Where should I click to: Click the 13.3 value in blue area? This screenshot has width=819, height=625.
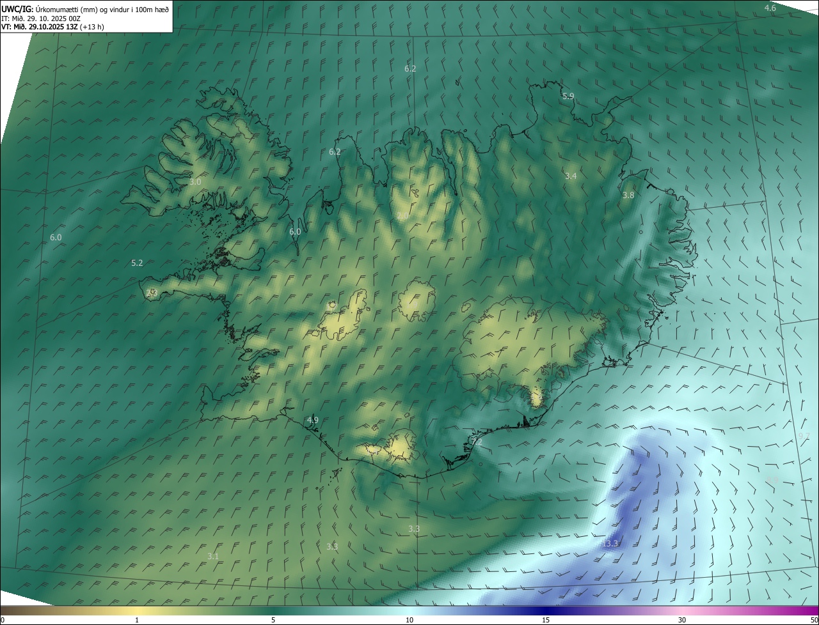pyautogui.click(x=610, y=543)
